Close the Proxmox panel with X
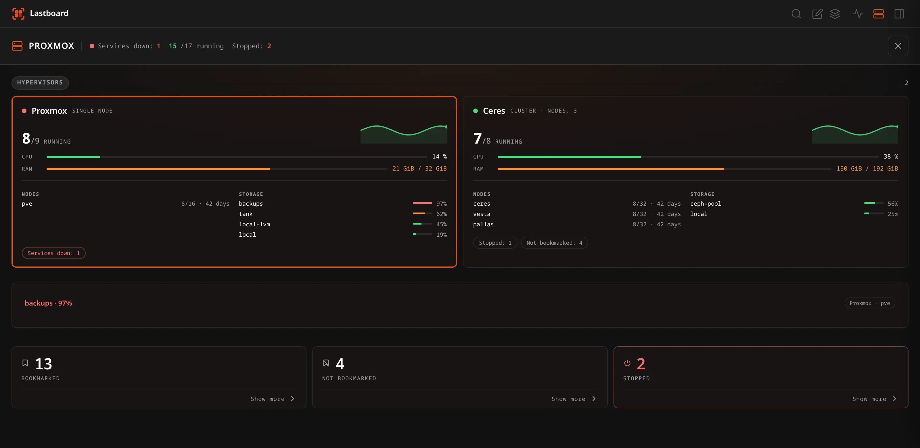Screen dimensions: 920x448 coord(898,46)
